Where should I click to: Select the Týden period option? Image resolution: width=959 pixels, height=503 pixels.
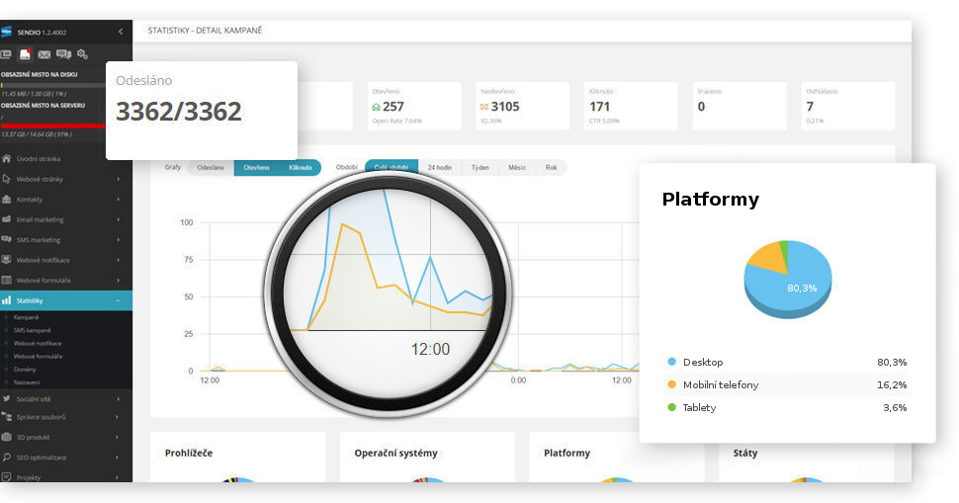coord(480,167)
